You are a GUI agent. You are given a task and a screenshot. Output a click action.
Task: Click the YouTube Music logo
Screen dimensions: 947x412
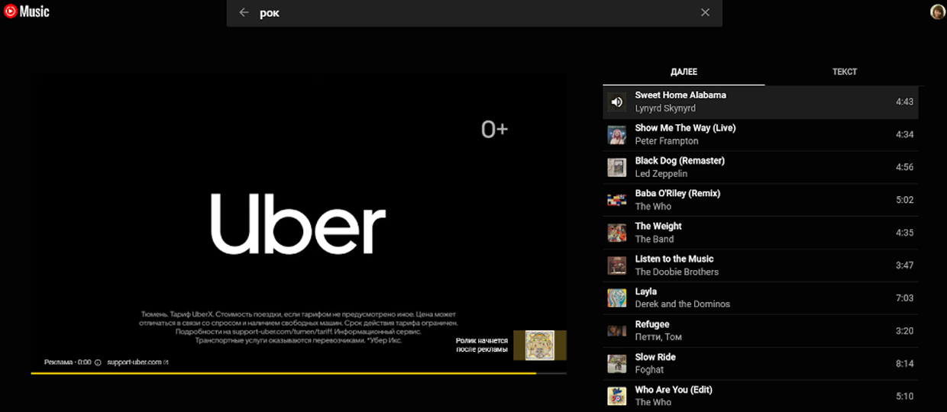pyautogui.click(x=27, y=11)
